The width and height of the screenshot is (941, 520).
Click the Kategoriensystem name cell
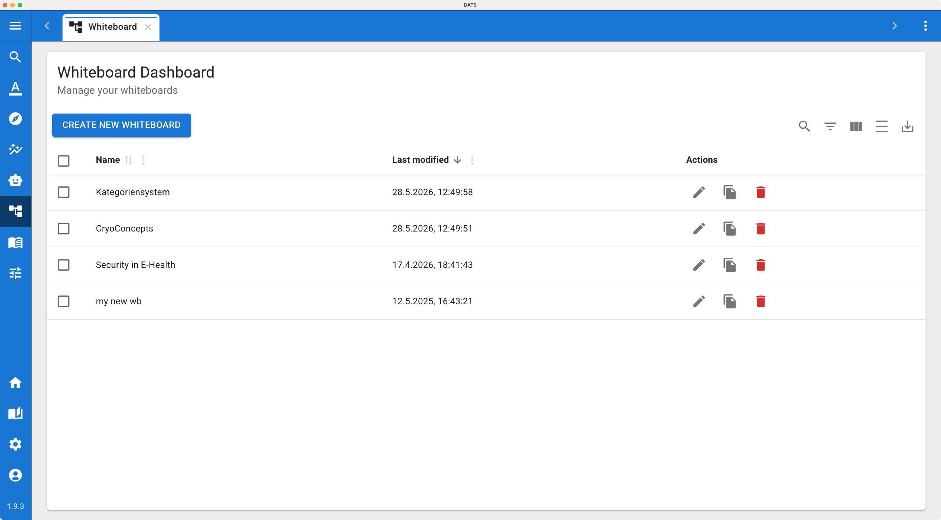tap(133, 192)
